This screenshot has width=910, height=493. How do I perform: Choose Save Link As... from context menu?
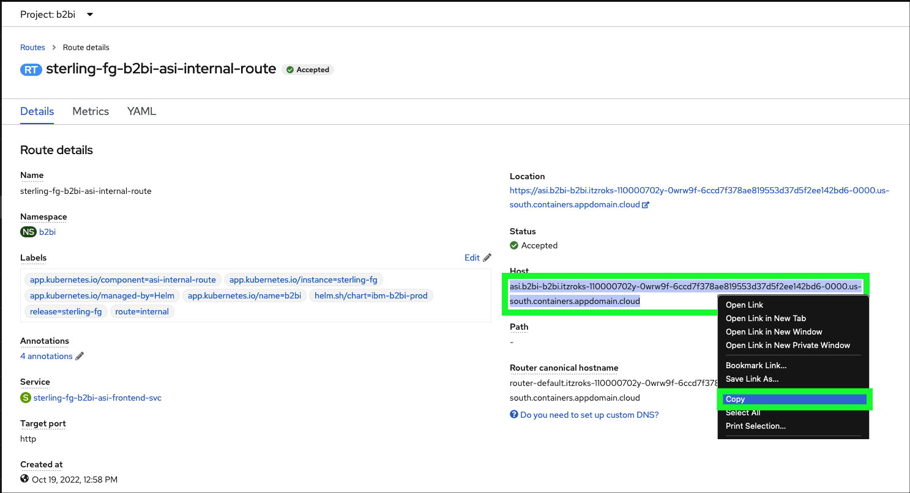click(752, 379)
